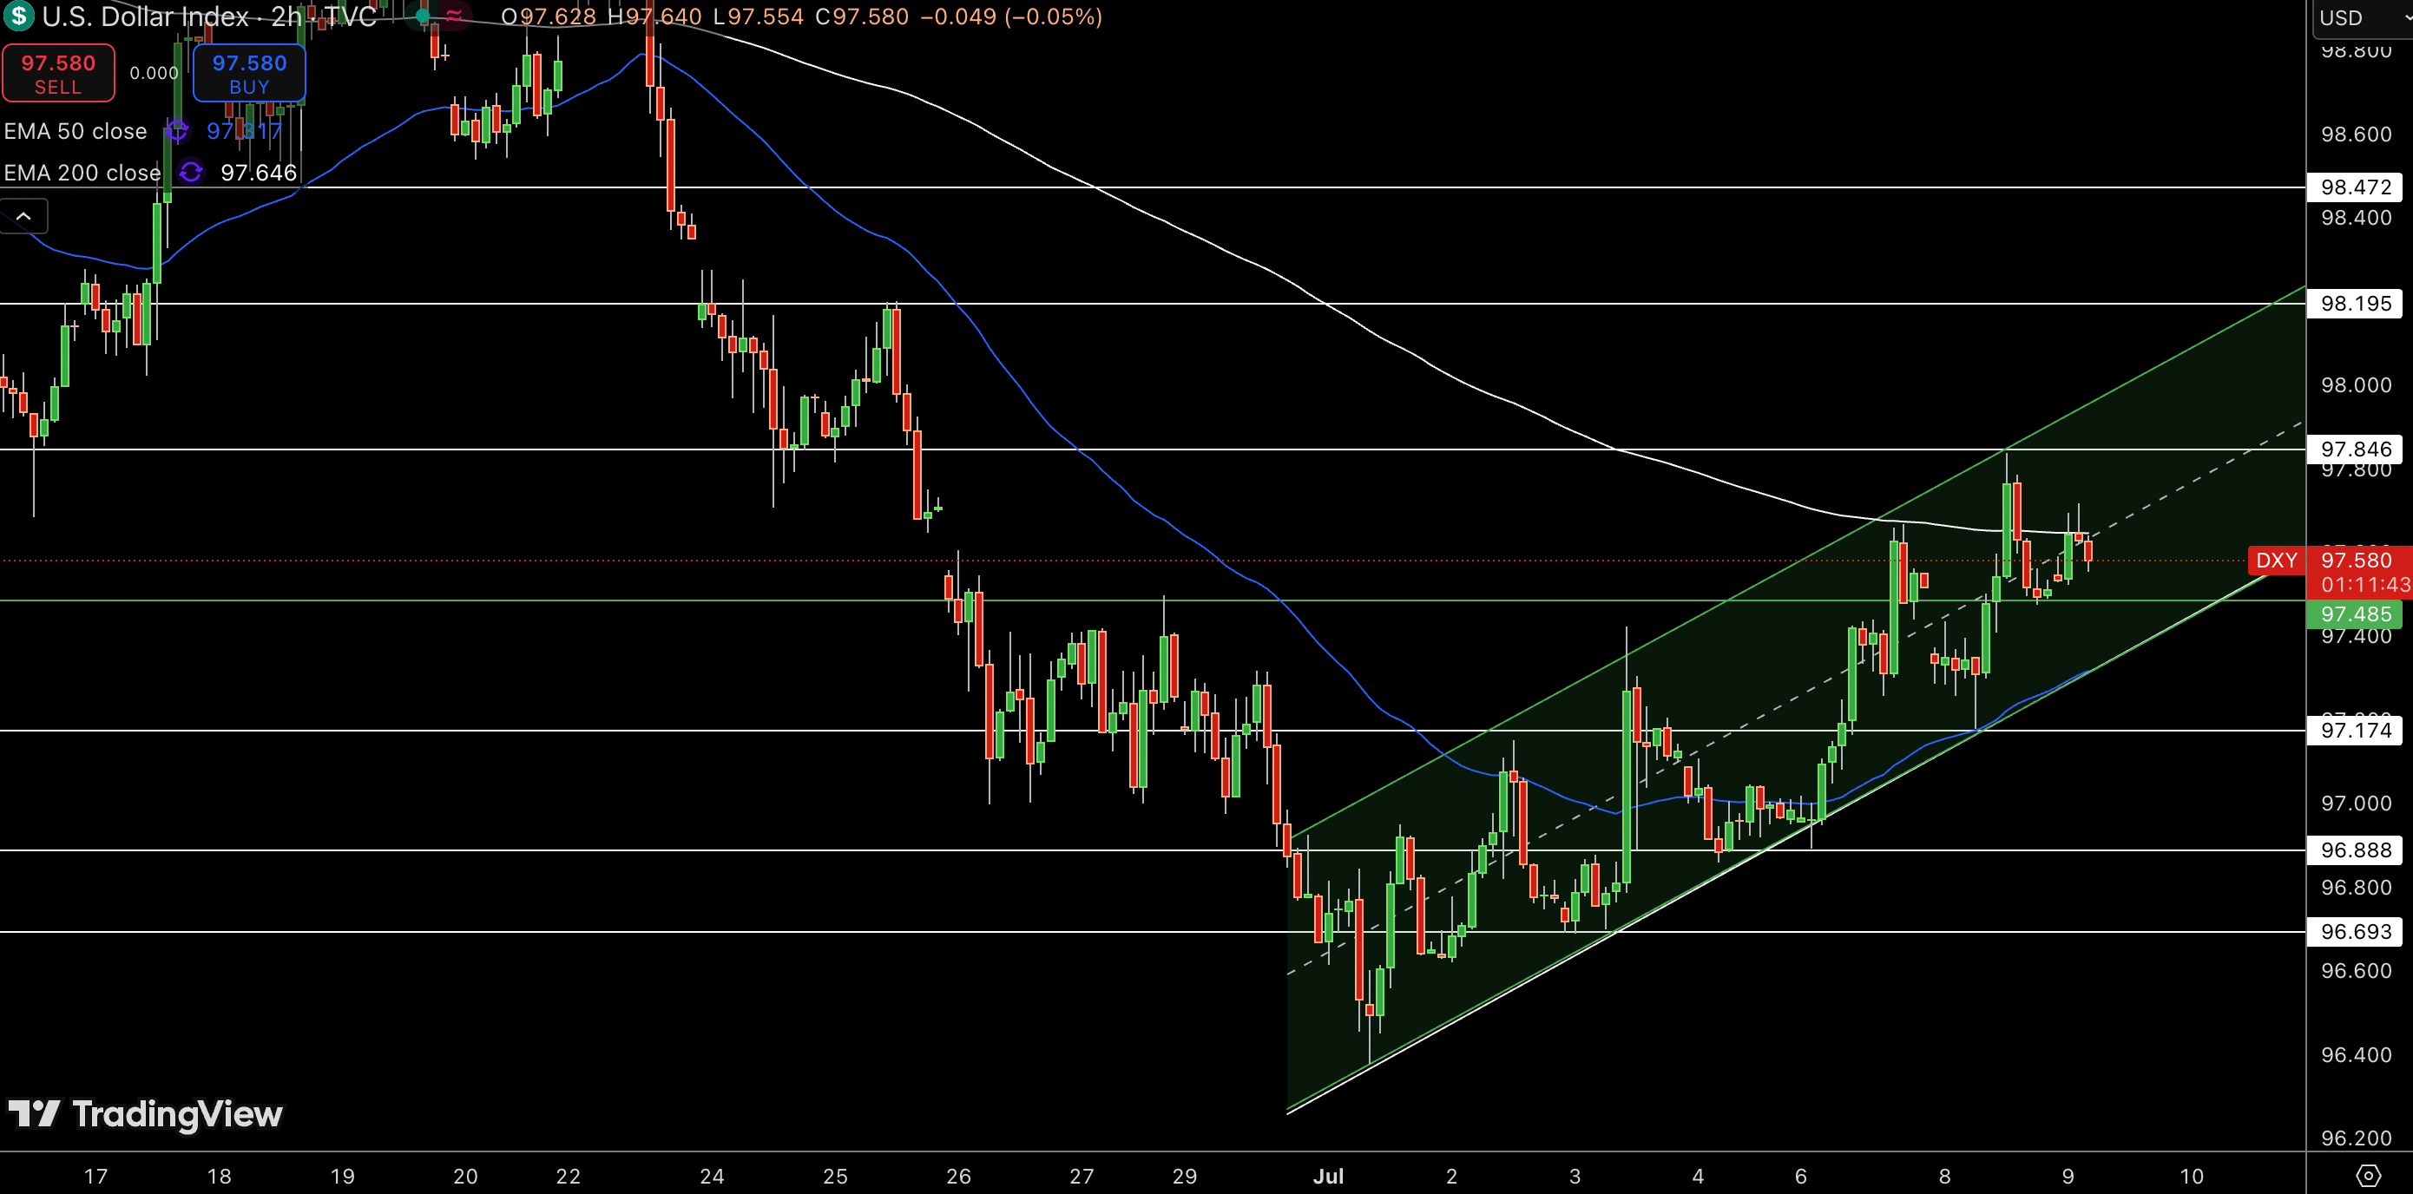This screenshot has width=2413, height=1194.
Task: Click the purple refresh icon beside EMA 50
Action: pos(177,131)
